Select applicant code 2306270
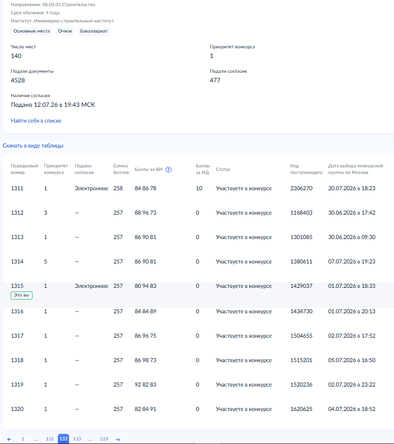 click(x=301, y=188)
